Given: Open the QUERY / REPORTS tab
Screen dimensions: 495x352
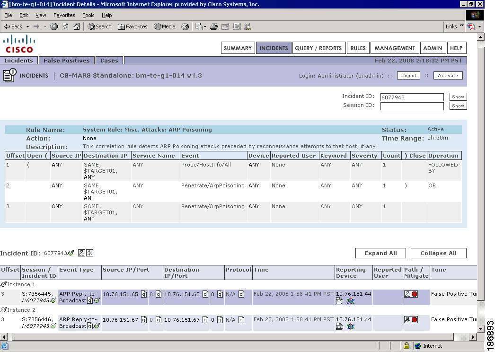Looking at the screenshot, I should (x=318, y=48).
